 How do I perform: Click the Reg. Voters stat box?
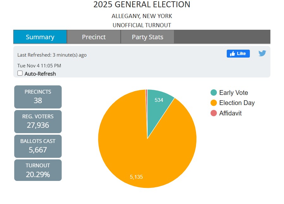pos(38,121)
